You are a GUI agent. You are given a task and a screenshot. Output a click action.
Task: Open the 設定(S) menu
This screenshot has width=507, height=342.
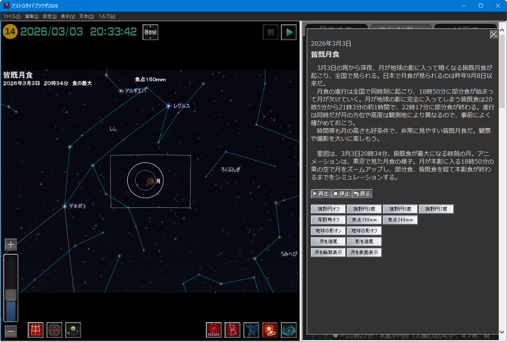pyautogui.click(x=50, y=16)
